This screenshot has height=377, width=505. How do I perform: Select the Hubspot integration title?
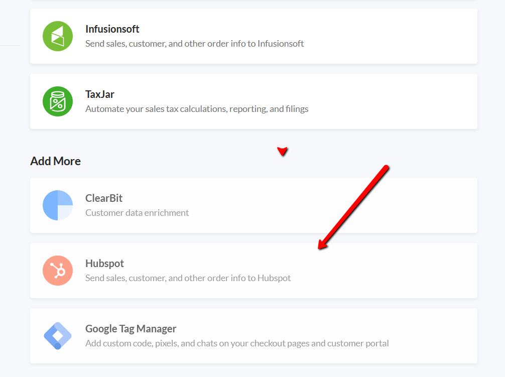[104, 264]
